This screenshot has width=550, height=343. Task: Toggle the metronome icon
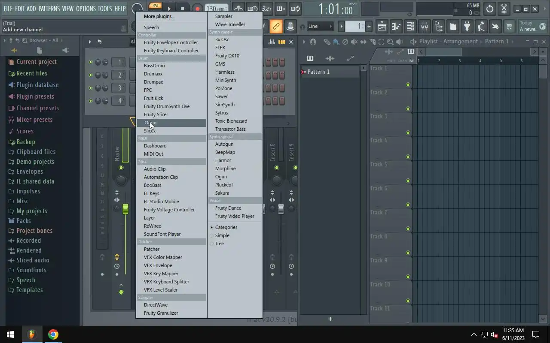coord(239,9)
